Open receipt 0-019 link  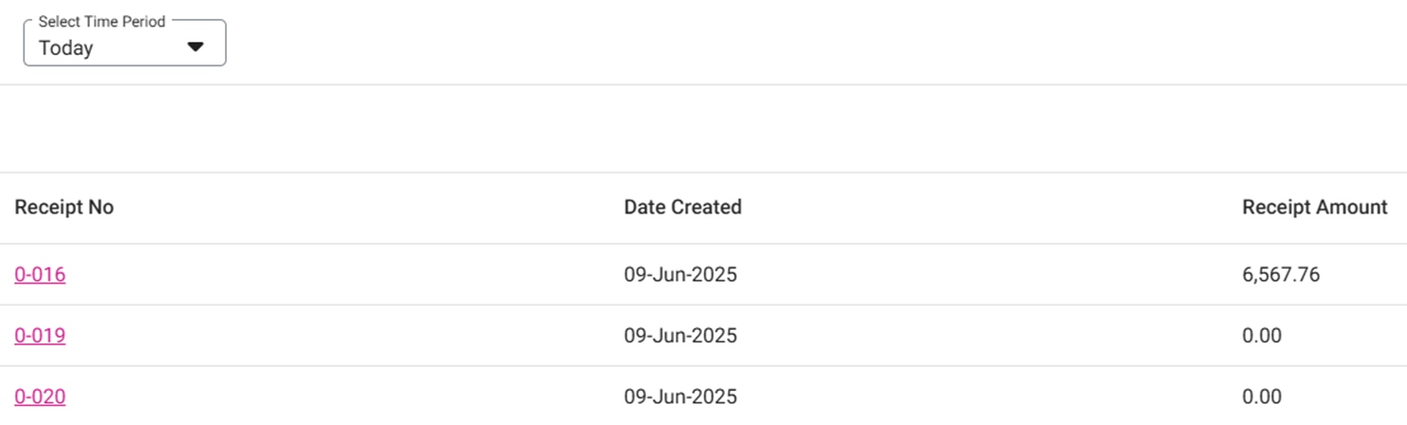40,336
